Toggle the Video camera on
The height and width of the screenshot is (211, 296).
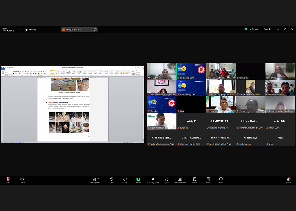point(22,180)
